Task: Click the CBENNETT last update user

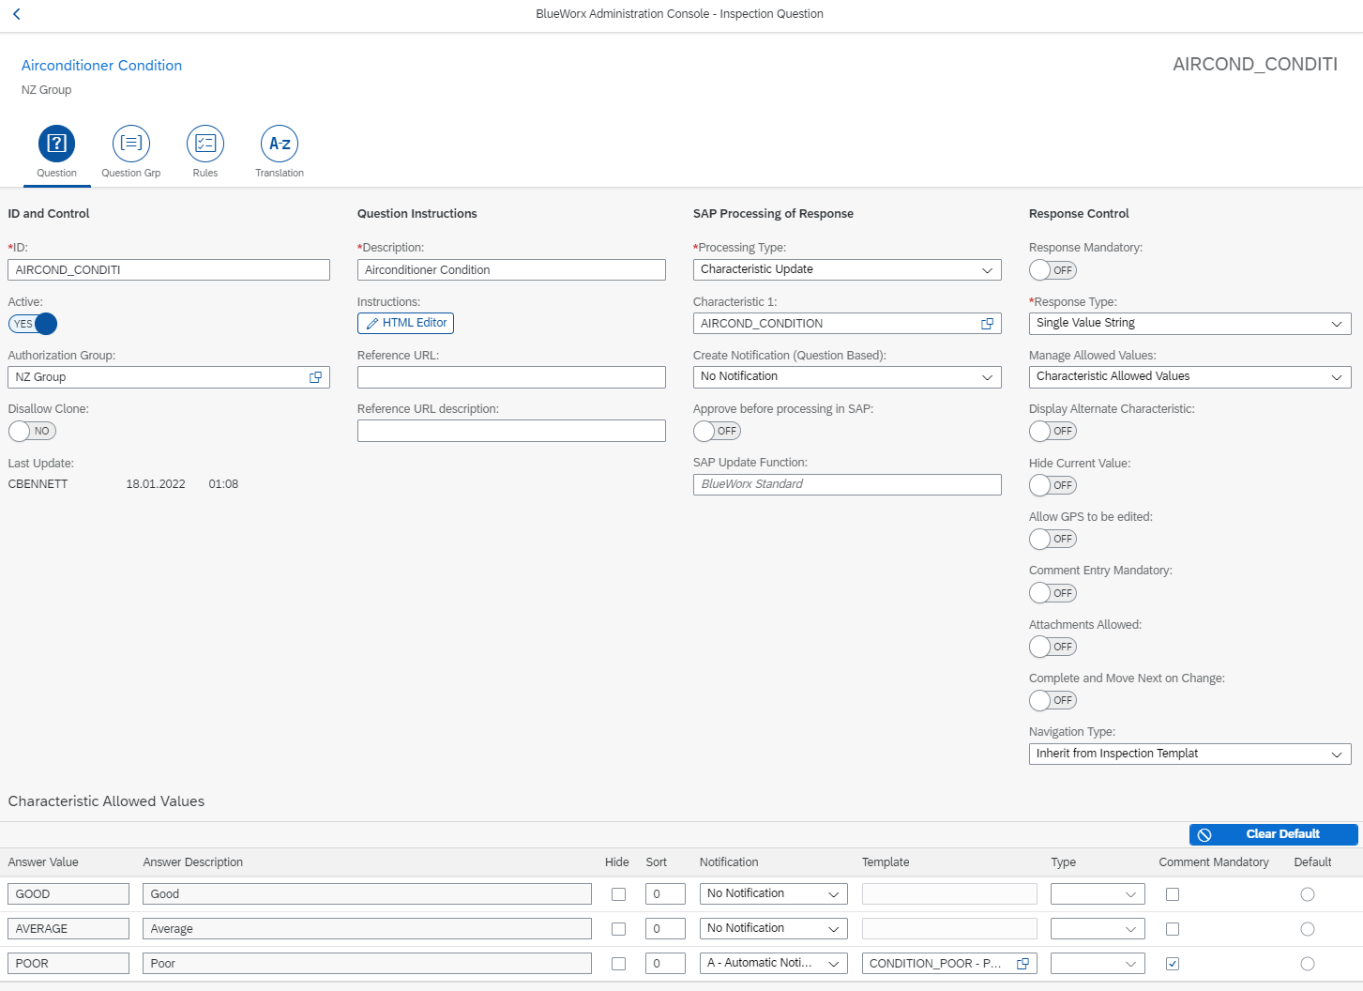Action: click(38, 484)
